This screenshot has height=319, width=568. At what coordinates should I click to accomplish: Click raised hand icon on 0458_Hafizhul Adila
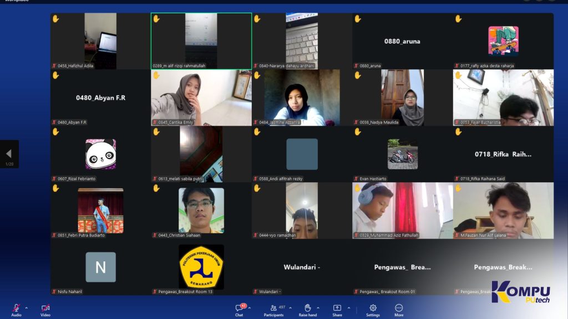coord(56,19)
